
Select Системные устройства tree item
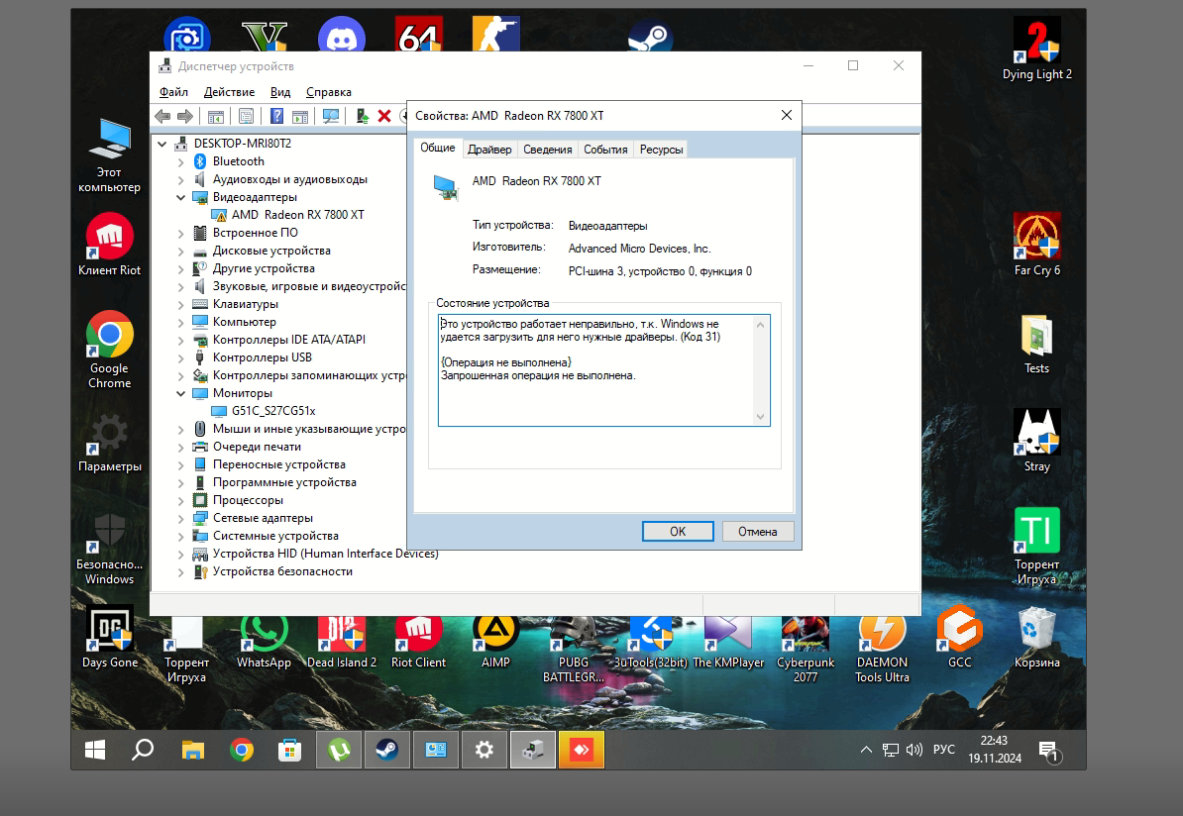point(275,536)
